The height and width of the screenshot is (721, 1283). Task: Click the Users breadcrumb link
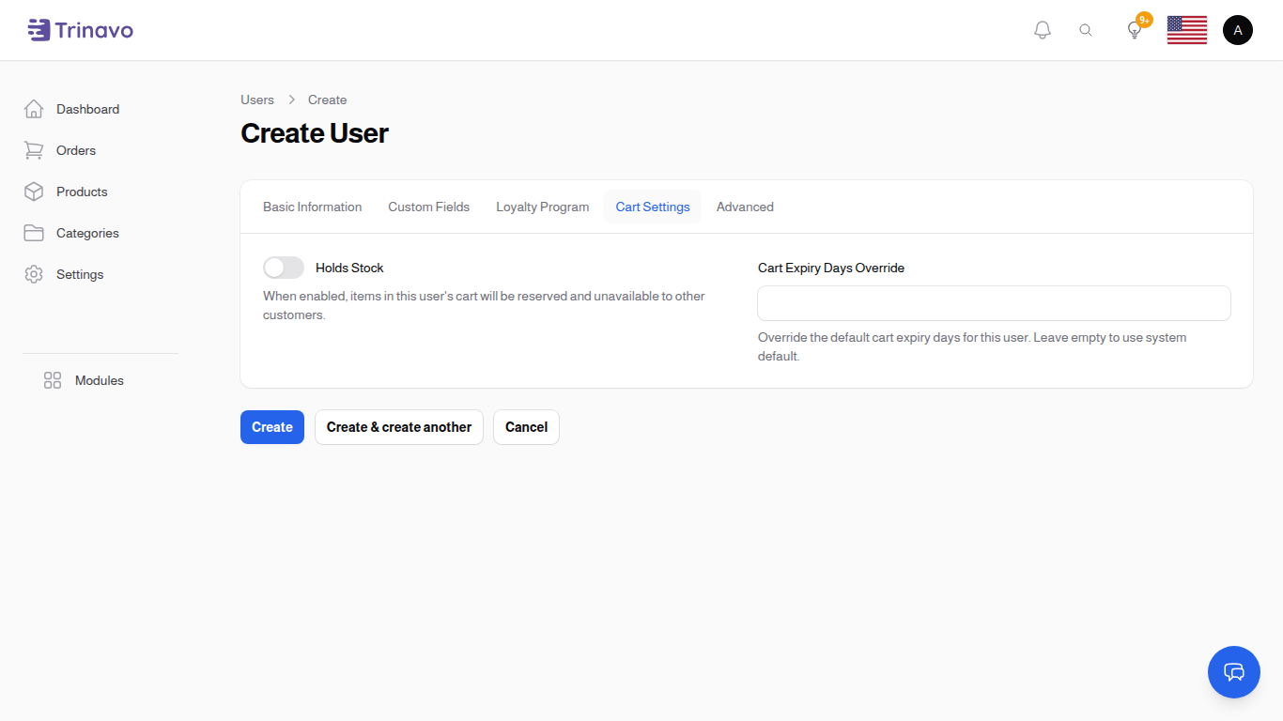257,100
